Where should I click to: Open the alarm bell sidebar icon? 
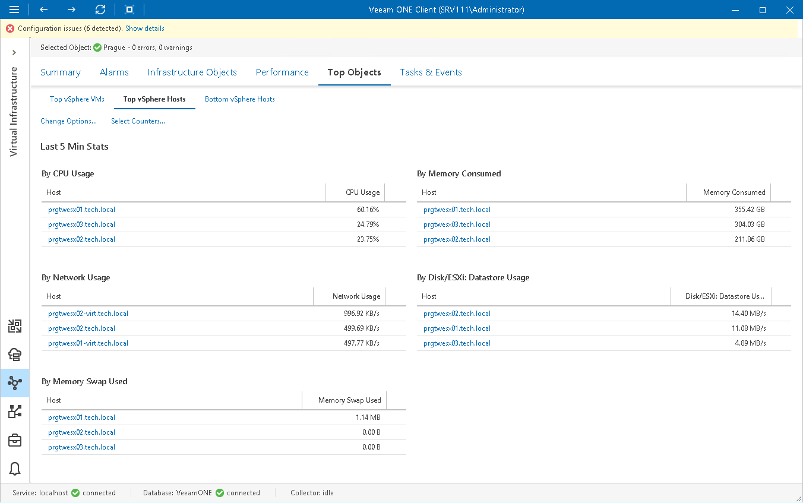[15, 469]
